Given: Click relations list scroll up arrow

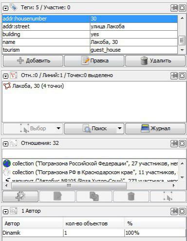Looking at the screenshot, I should tap(182, 163).
